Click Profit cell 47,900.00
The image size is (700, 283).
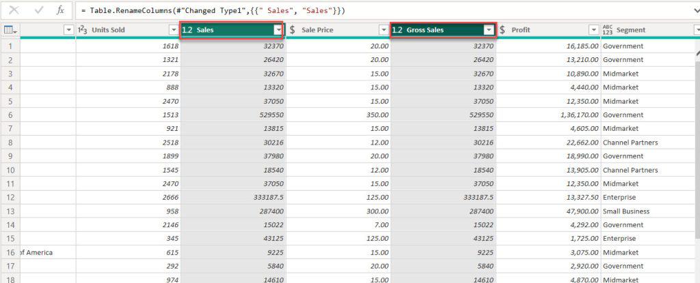(x=548, y=211)
